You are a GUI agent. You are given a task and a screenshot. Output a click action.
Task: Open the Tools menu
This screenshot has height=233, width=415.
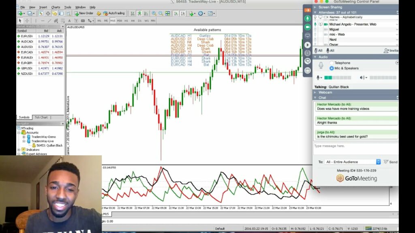click(68, 7)
